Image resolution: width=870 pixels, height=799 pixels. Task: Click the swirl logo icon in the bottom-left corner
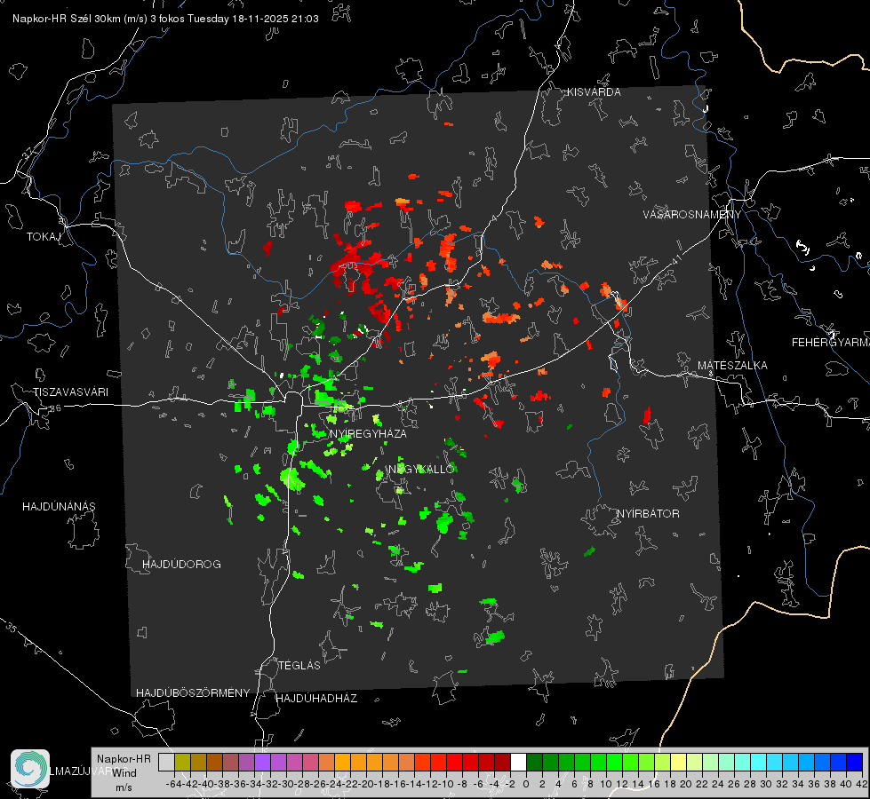coord(30,769)
